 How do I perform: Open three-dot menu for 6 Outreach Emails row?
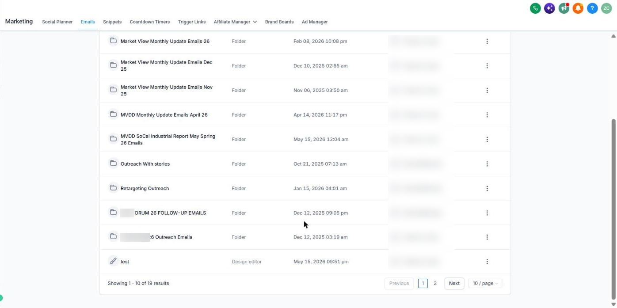487,237
